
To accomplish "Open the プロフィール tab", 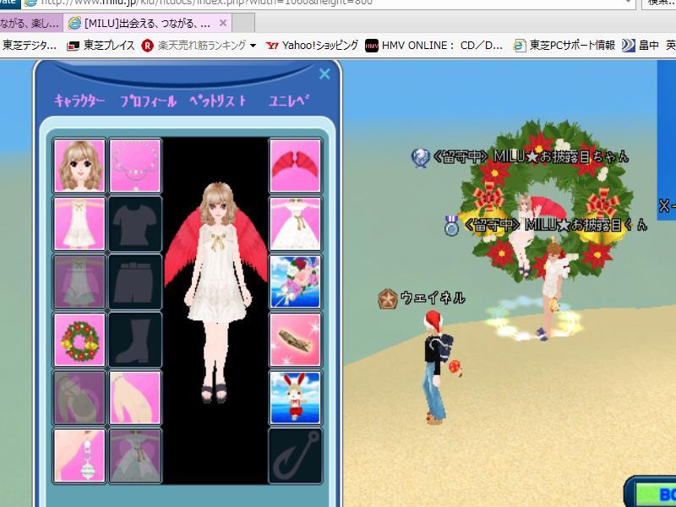I will 149,101.
